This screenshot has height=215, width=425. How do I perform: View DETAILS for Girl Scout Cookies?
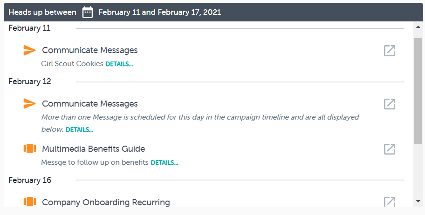coord(119,64)
